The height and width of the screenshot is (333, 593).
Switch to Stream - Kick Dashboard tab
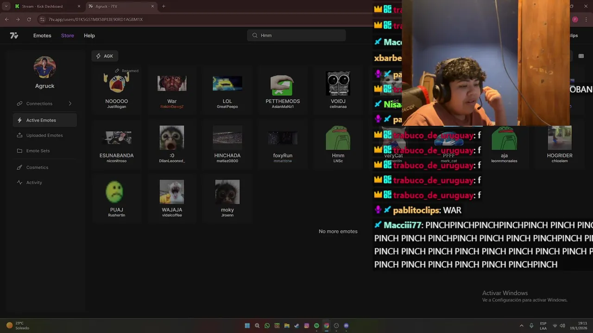48,6
